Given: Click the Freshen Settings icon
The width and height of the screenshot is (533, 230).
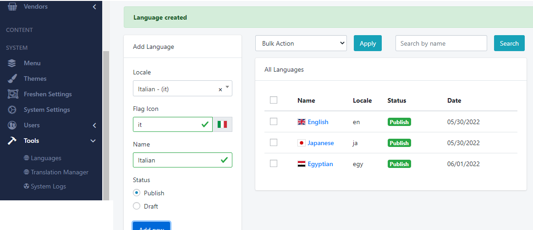Looking at the screenshot, I should (x=12, y=94).
